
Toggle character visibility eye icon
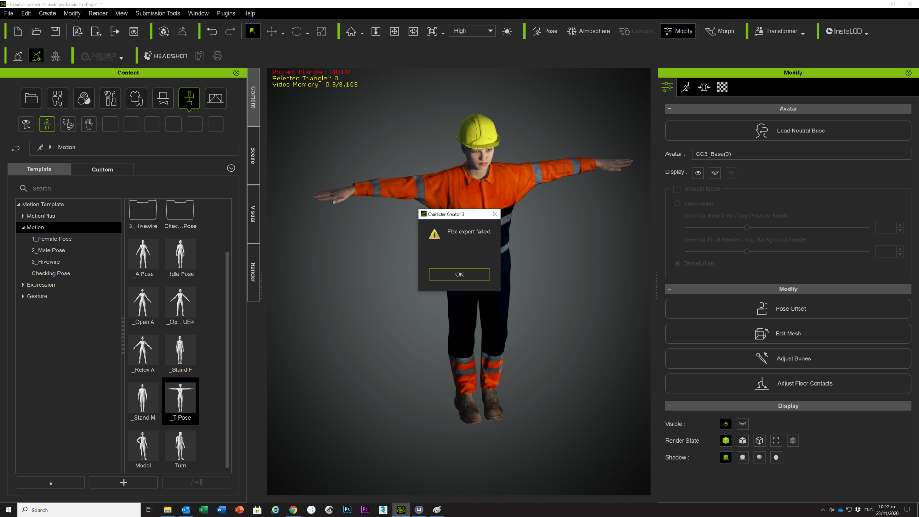point(725,424)
